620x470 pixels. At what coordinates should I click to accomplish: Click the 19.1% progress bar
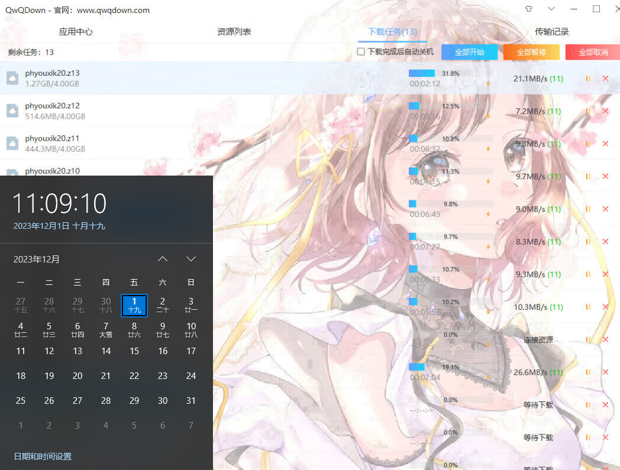click(451, 367)
